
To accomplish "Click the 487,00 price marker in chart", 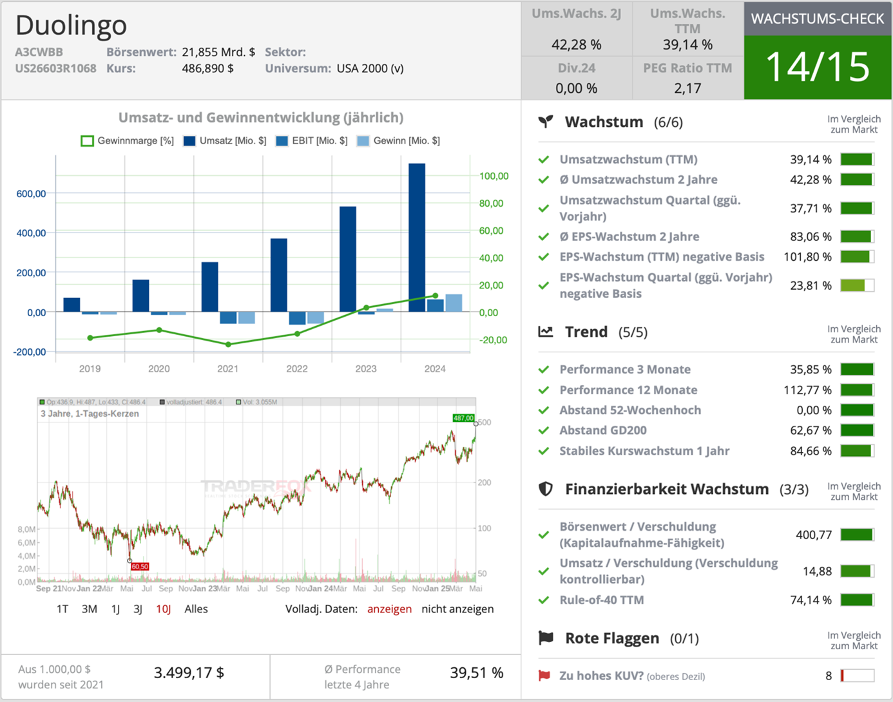I will pos(463,418).
